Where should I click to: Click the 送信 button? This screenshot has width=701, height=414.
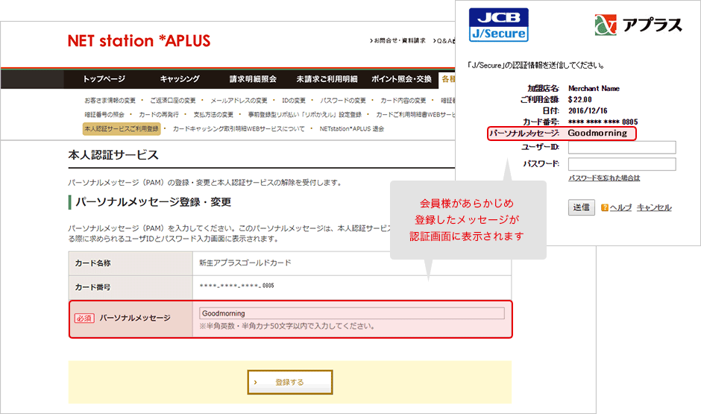(582, 207)
